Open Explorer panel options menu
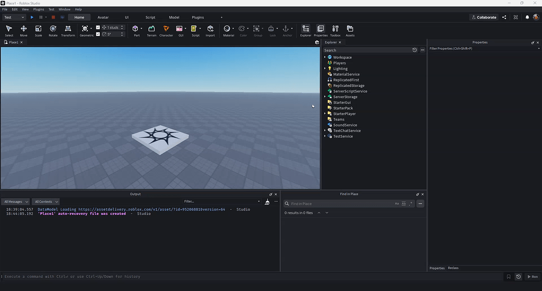Viewport: 542px width, 291px height. 422,50
